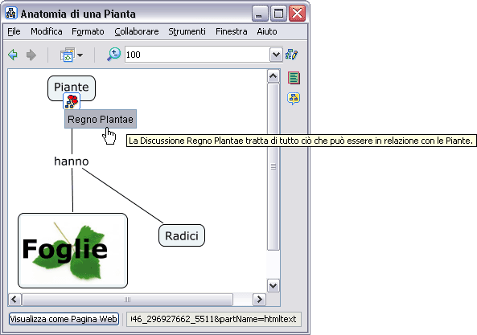The height and width of the screenshot is (335, 477).
Task: Open the Collaborare menu
Action: tap(137, 31)
